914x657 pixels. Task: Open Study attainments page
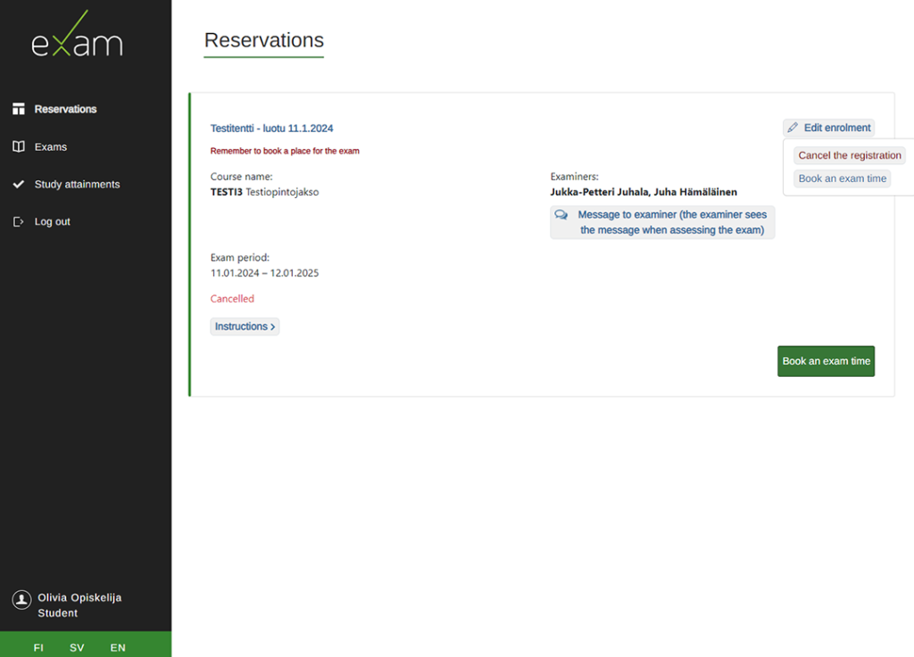77,184
